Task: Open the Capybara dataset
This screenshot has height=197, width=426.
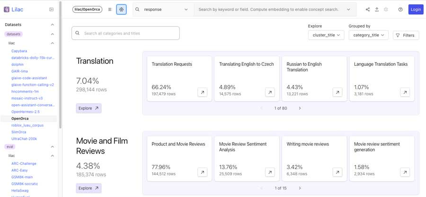Action: point(19,51)
